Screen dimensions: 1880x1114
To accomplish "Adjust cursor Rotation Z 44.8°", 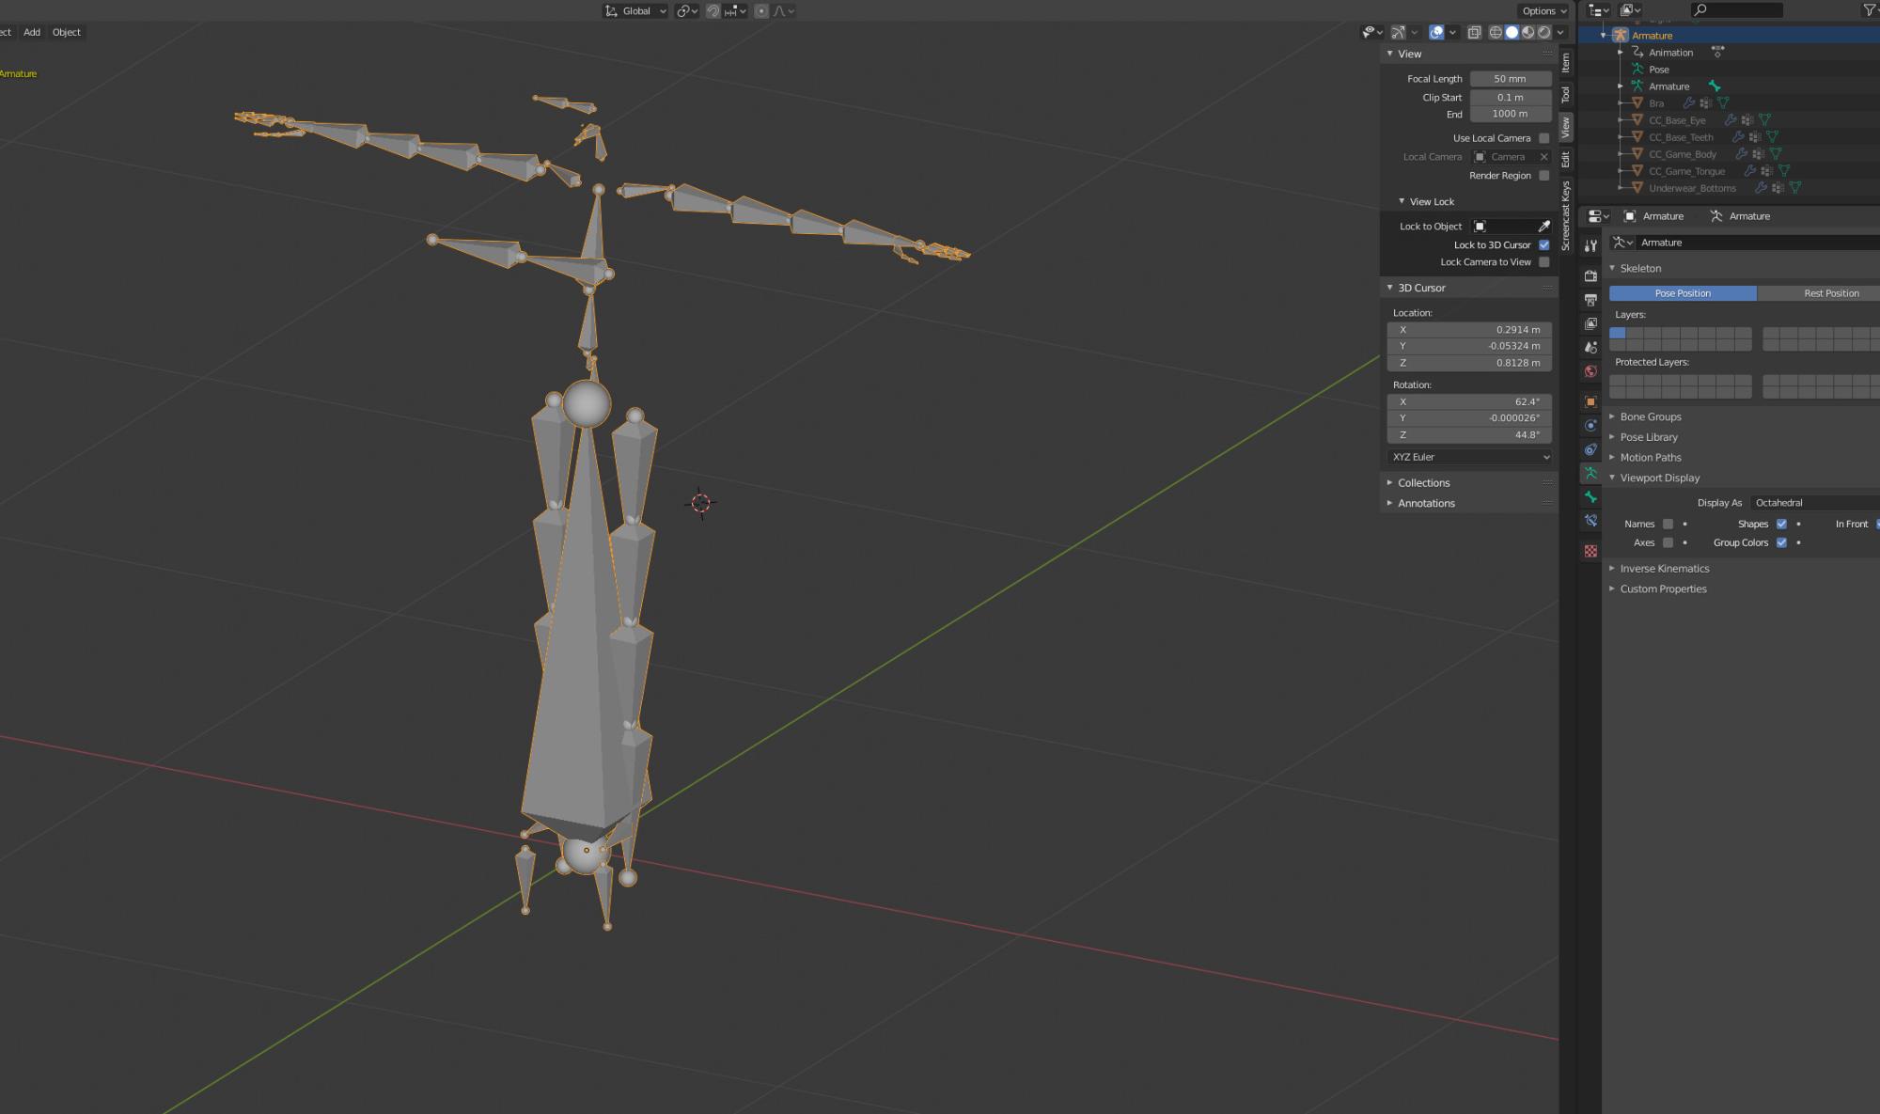I will [1469, 435].
